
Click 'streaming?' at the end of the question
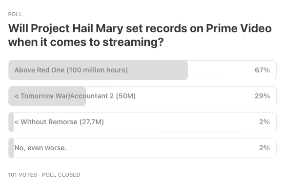click(x=133, y=43)
